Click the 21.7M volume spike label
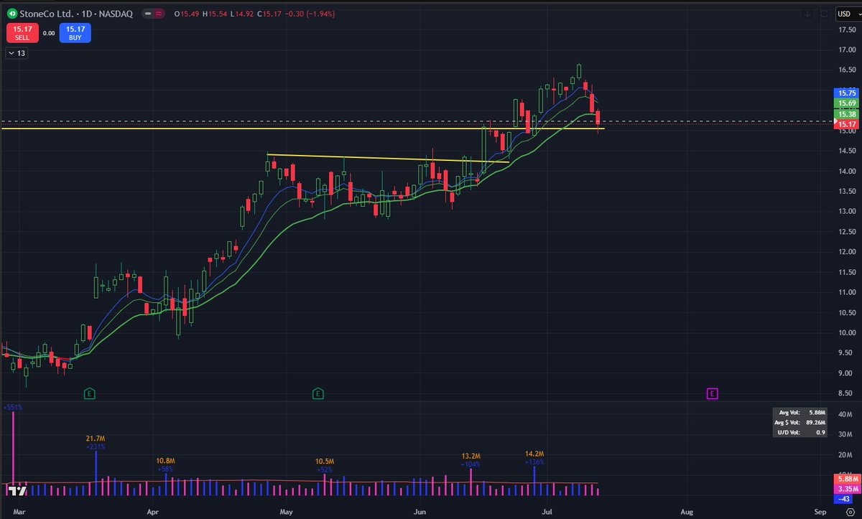 click(x=96, y=438)
